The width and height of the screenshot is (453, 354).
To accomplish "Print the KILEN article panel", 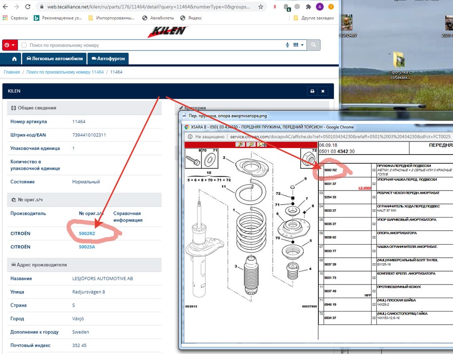I will click(x=312, y=91).
